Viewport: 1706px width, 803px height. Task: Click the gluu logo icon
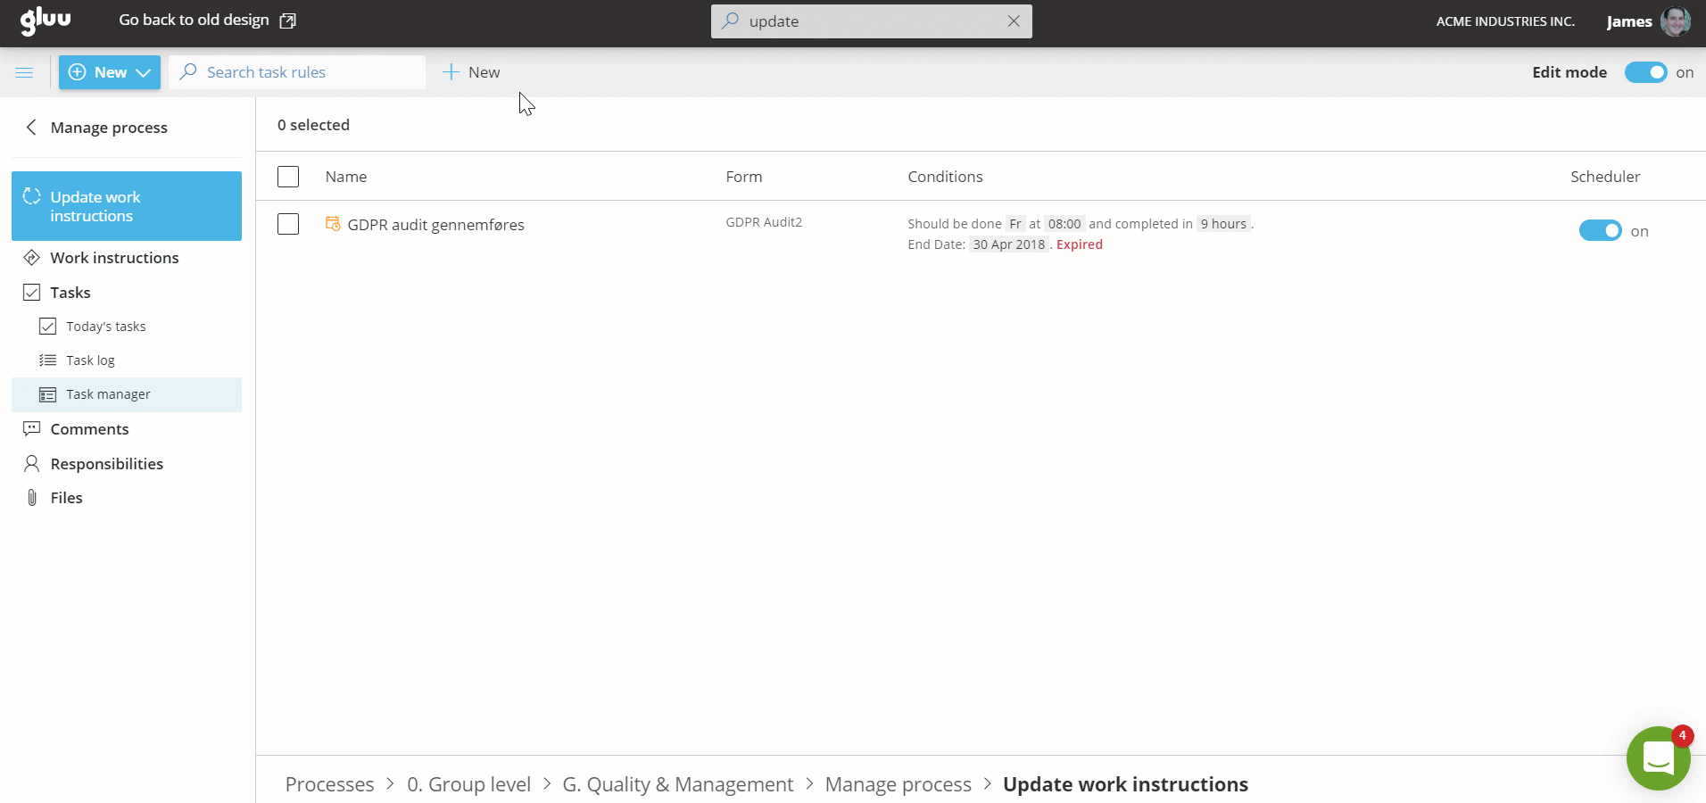(46, 21)
